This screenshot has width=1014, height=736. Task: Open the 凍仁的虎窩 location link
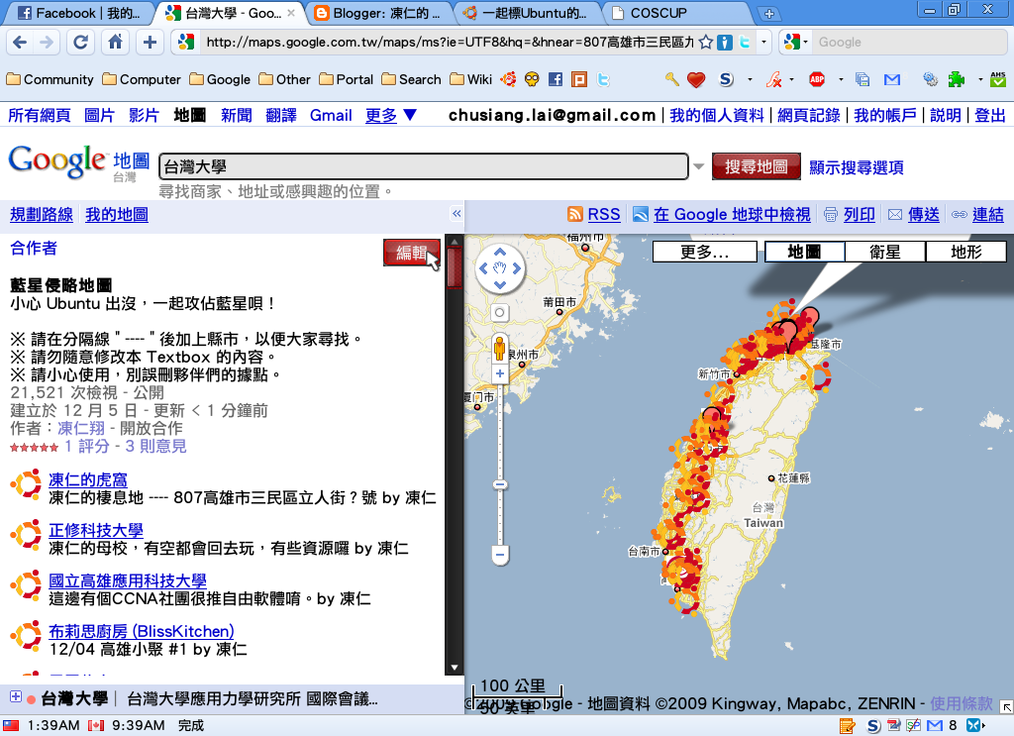coord(90,480)
